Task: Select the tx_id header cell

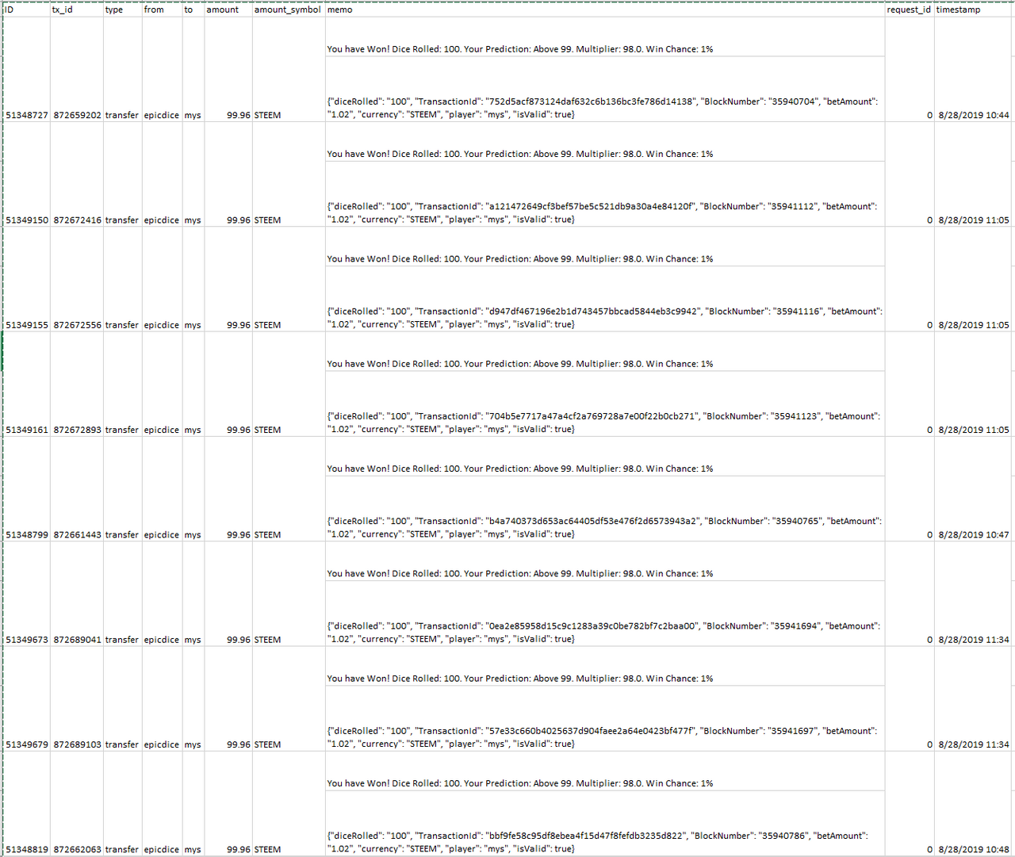Action: (77, 10)
